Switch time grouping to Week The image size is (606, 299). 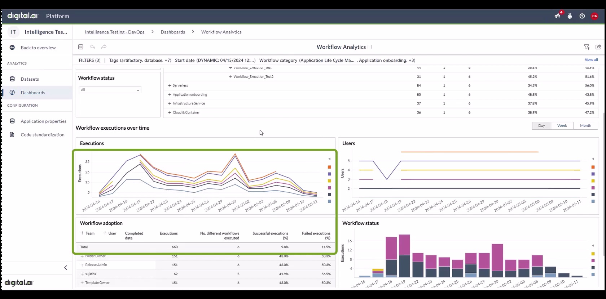pos(562,126)
